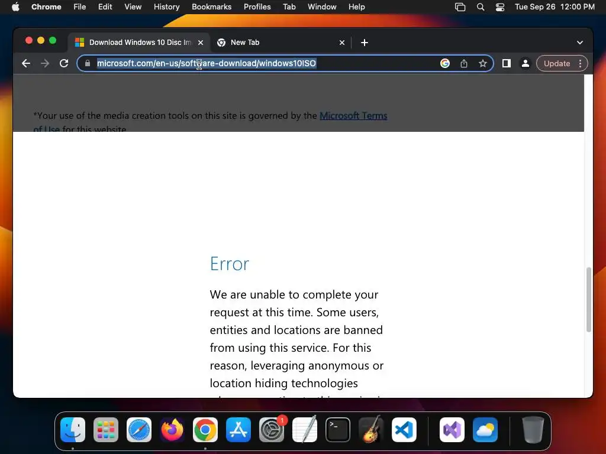Open a new tab with plus button
This screenshot has width=606, height=454.
point(365,43)
